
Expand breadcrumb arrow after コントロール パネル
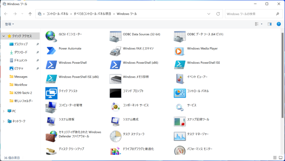click(71, 14)
